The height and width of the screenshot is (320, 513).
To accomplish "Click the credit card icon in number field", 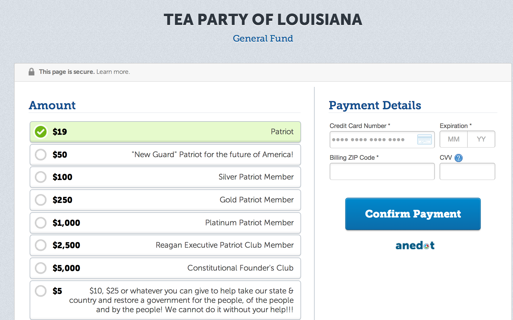I will [424, 139].
